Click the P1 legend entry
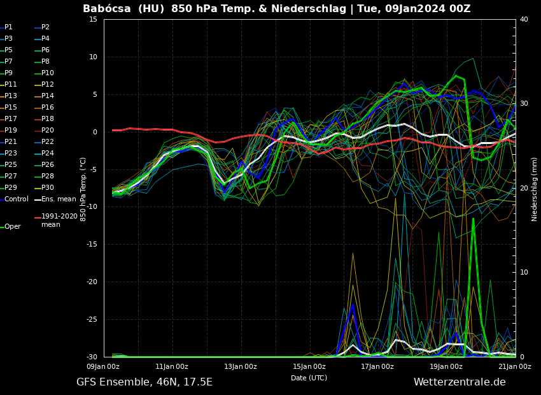Image resolution: width=541 pixels, height=395 pixels. [x=8, y=27]
